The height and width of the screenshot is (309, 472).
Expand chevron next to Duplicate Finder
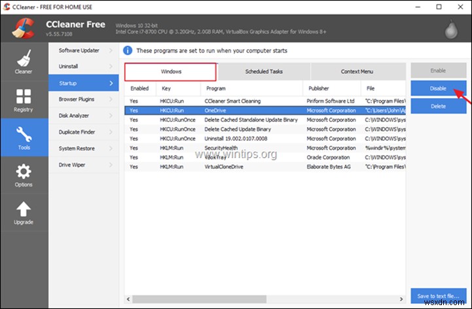pyautogui.click(x=111, y=132)
